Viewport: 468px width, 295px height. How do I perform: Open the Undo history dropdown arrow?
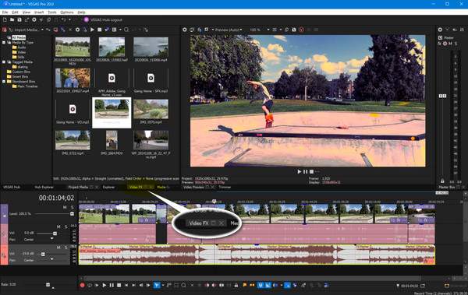[69, 19]
